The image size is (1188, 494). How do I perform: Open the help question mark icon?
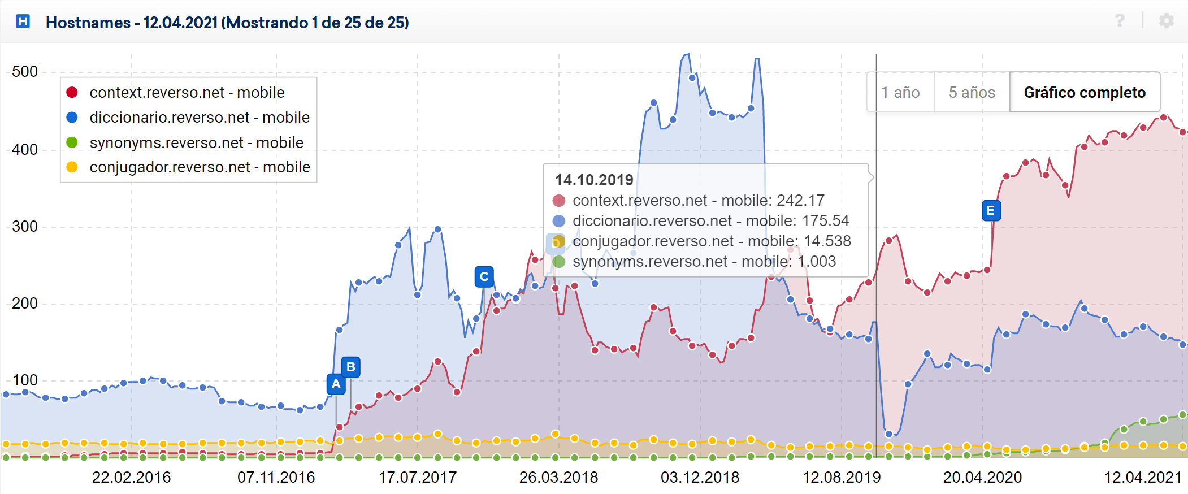(1119, 21)
